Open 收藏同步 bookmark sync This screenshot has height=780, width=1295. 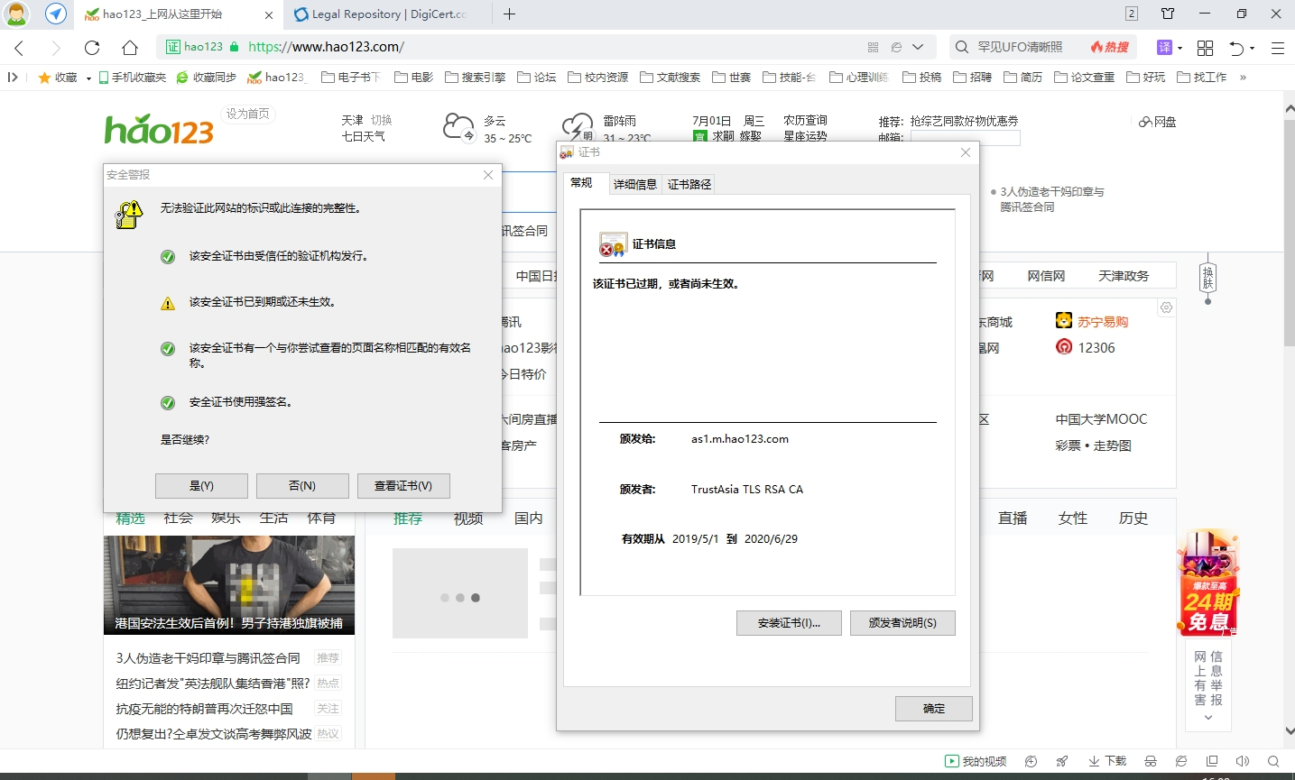tap(206, 78)
